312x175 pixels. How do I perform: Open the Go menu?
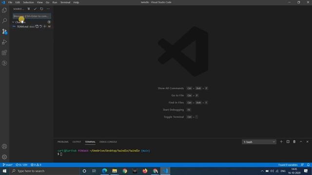click(47, 2)
